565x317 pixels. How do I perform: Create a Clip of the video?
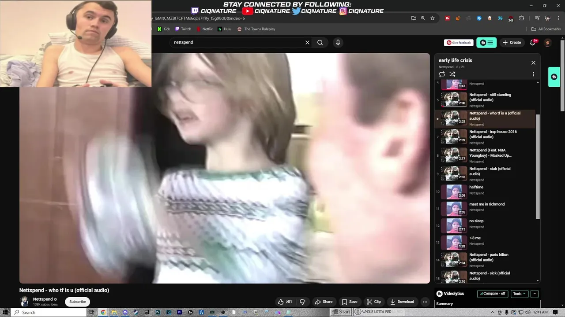point(373,302)
